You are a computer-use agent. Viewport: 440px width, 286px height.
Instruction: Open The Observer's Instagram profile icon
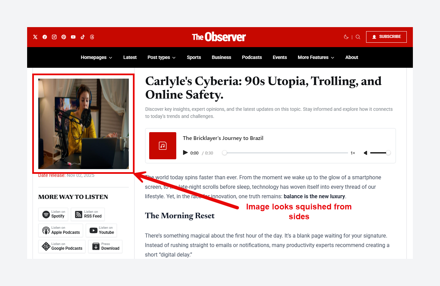(54, 37)
